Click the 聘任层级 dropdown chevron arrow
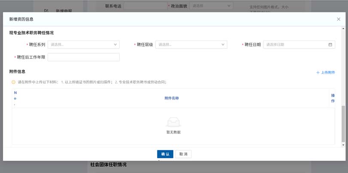The height and width of the screenshot is (173, 348). coord(223,45)
